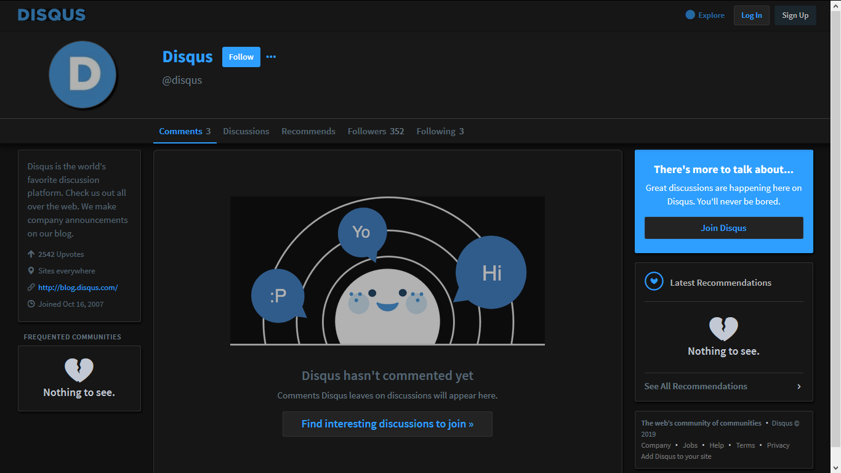Select the Recommends tab
841x473 pixels.
(x=308, y=131)
